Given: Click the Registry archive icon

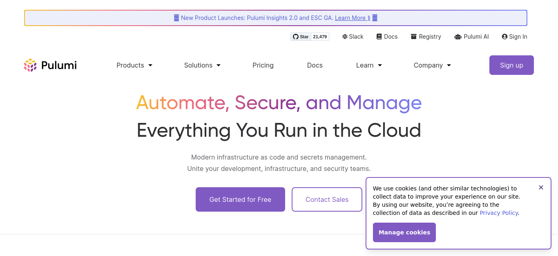Looking at the screenshot, I should [x=414, y=37].
